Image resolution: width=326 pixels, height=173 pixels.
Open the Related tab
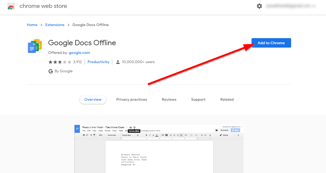[x=227, y=99]
